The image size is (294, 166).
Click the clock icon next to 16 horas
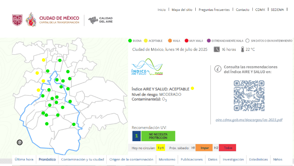[x=217, y=50]
